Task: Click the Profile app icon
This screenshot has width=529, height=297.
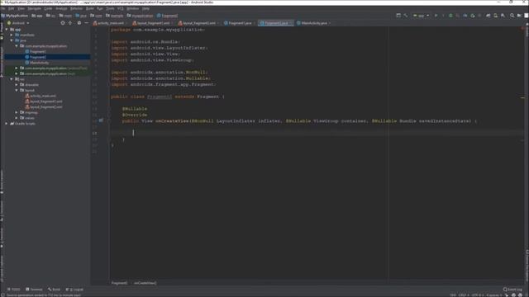Action: point(465,16)
